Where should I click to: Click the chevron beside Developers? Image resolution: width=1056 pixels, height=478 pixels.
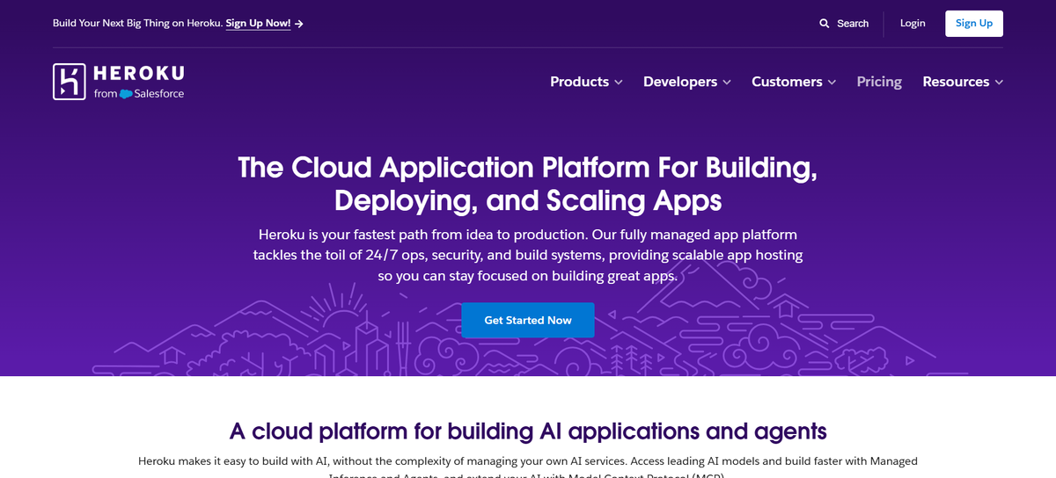[x=727, y=83]
